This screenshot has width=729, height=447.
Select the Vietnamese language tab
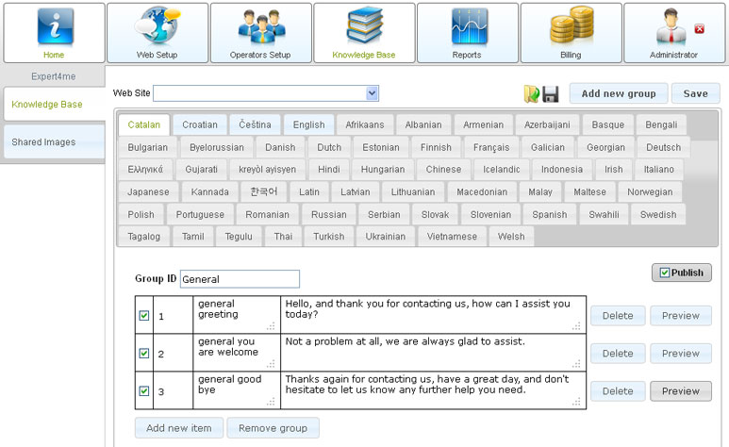click(x=452, y=237)
